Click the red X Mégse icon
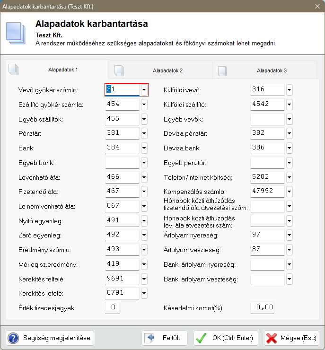The image size is (325, 350). pos(272,338)
